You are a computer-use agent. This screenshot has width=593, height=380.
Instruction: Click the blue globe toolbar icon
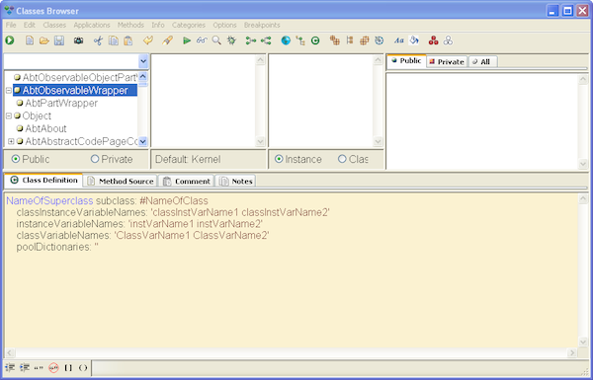(x=286, y=40)
